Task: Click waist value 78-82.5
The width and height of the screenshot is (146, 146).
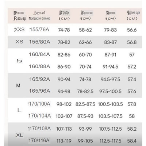Action: (x=85, y=92)
